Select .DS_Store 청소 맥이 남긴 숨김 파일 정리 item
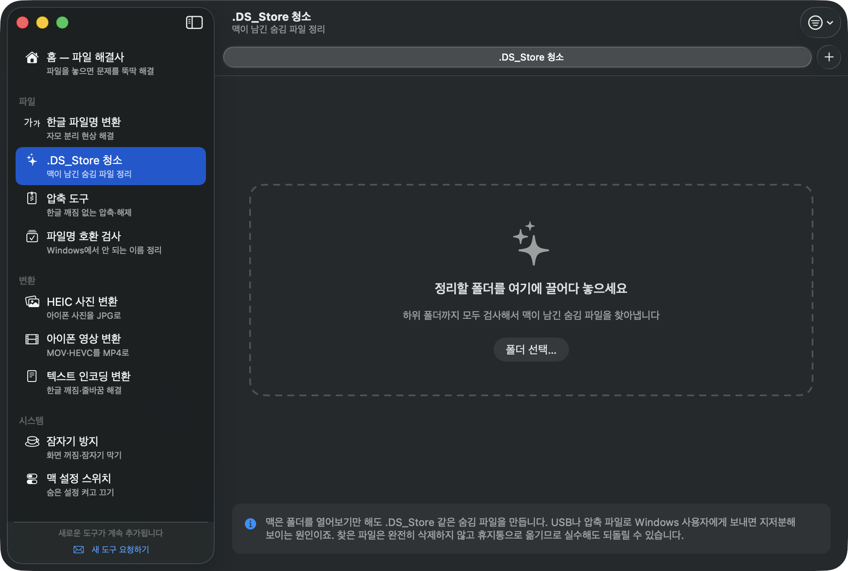 point(111,166)
